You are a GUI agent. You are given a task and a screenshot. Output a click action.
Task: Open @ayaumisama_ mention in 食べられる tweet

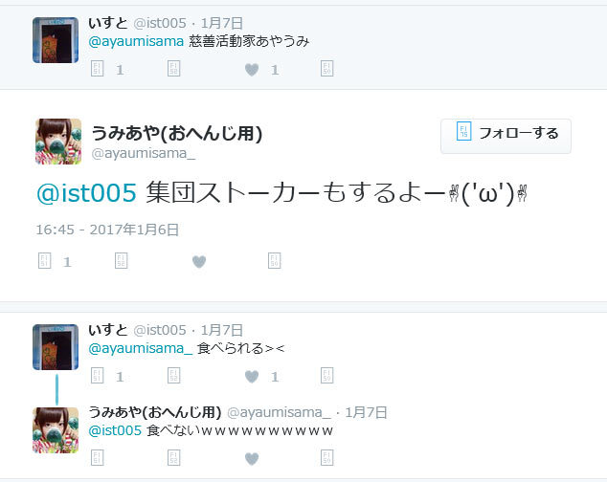coord(140,348)
